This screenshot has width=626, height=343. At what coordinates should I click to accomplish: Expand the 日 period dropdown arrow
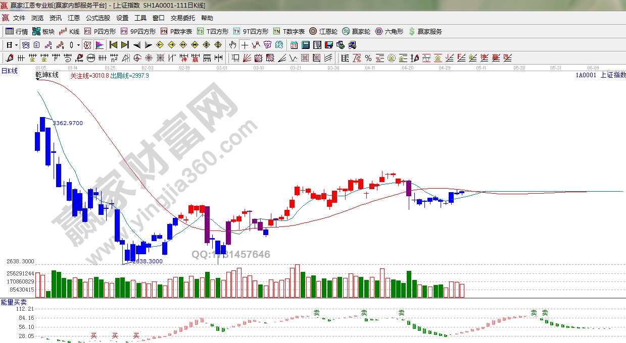16,45
